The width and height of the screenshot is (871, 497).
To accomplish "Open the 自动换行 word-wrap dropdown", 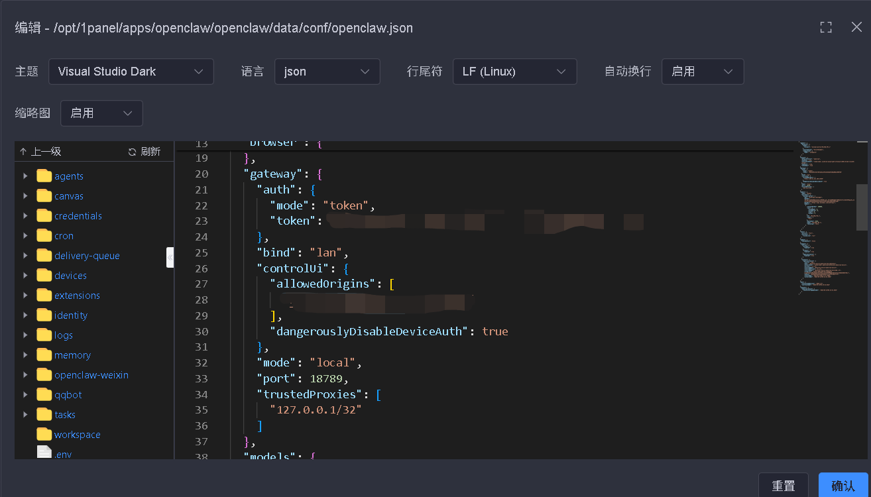I will (x=702, y=71).
